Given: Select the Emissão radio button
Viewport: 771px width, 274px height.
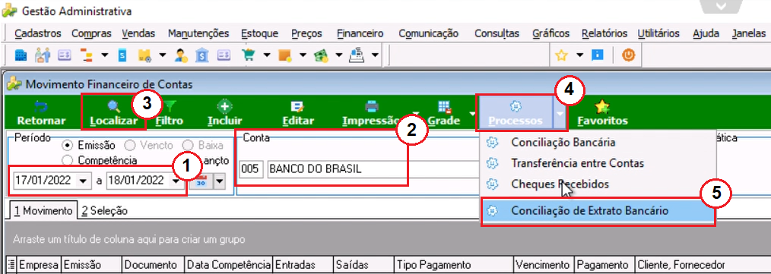Looking at the screenshot, I should pos(68,145).
